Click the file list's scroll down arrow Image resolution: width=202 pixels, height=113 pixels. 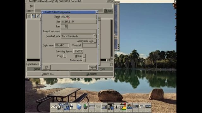coord(112,60)
